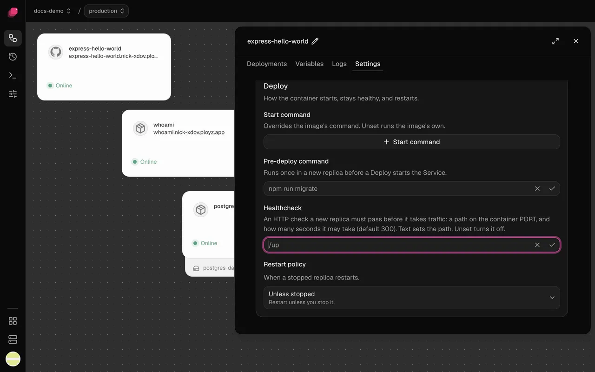The height and width of the screenshot is (372, 595).
Task: Open the services canvas sidebar icon
Action: (x=13, y=38)
